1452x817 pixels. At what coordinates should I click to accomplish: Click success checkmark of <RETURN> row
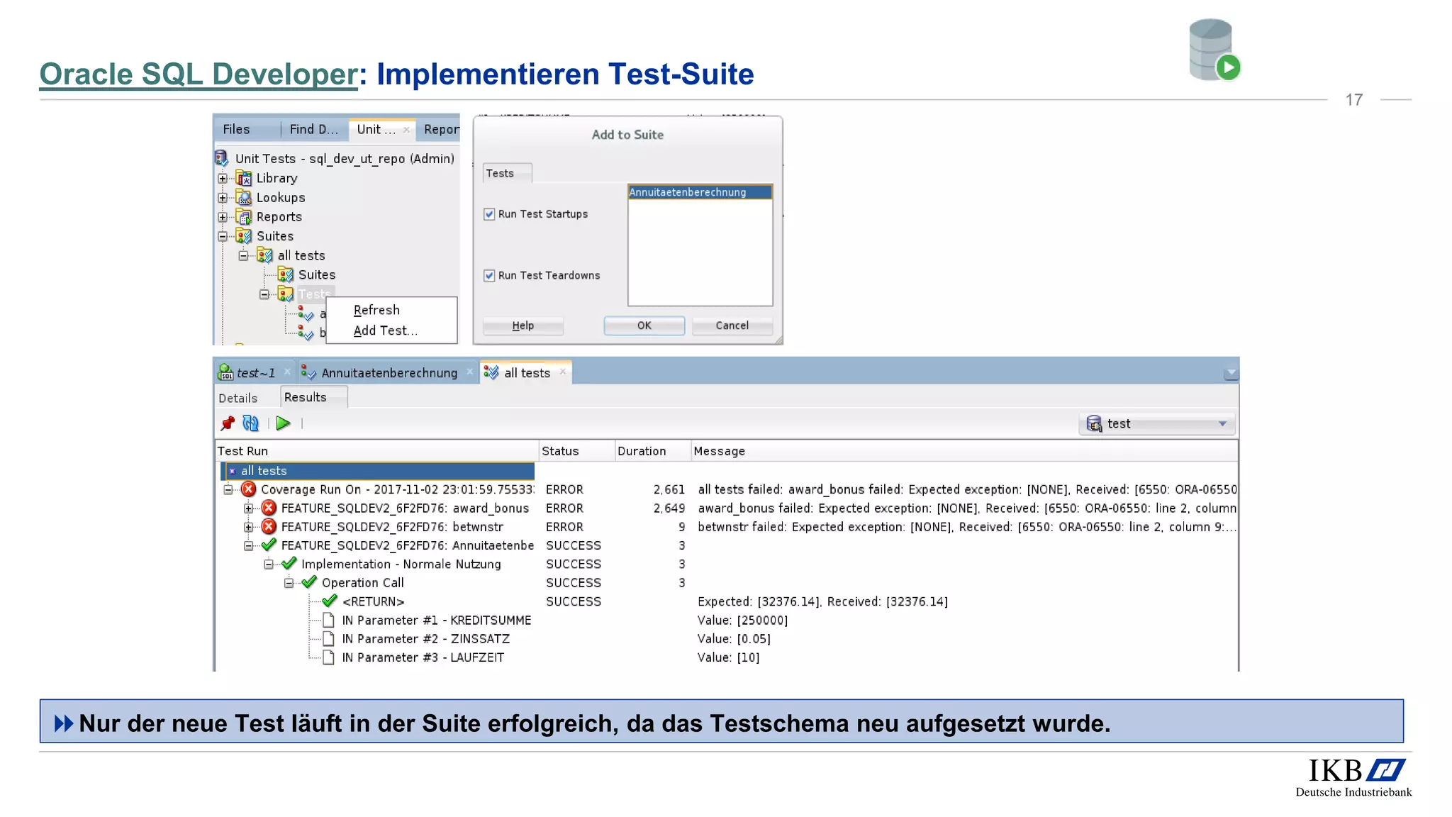pos(330,601)
